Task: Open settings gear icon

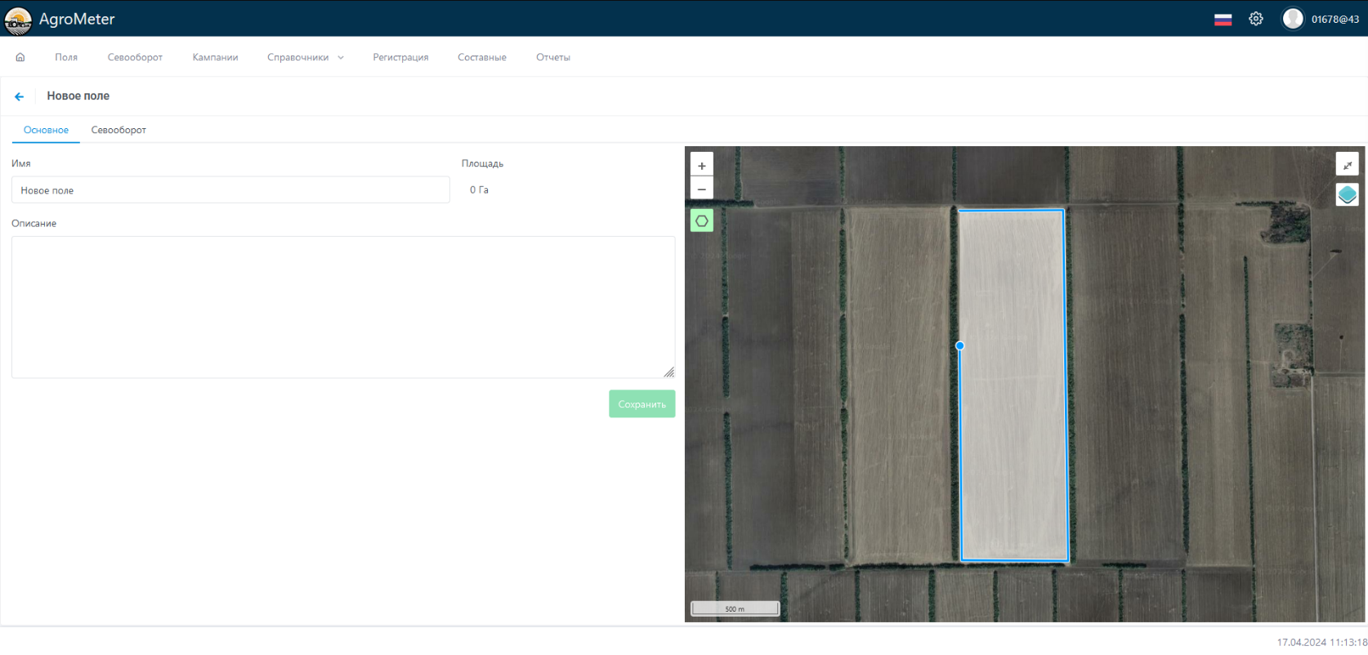Action: 1256,19
